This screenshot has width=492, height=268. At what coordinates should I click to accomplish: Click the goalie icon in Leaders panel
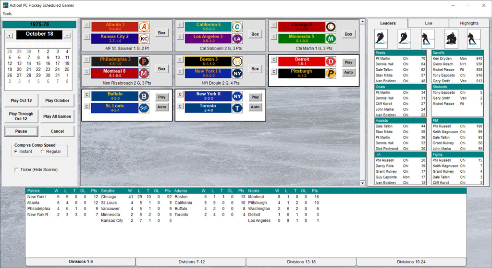click(x=451, y=38)
